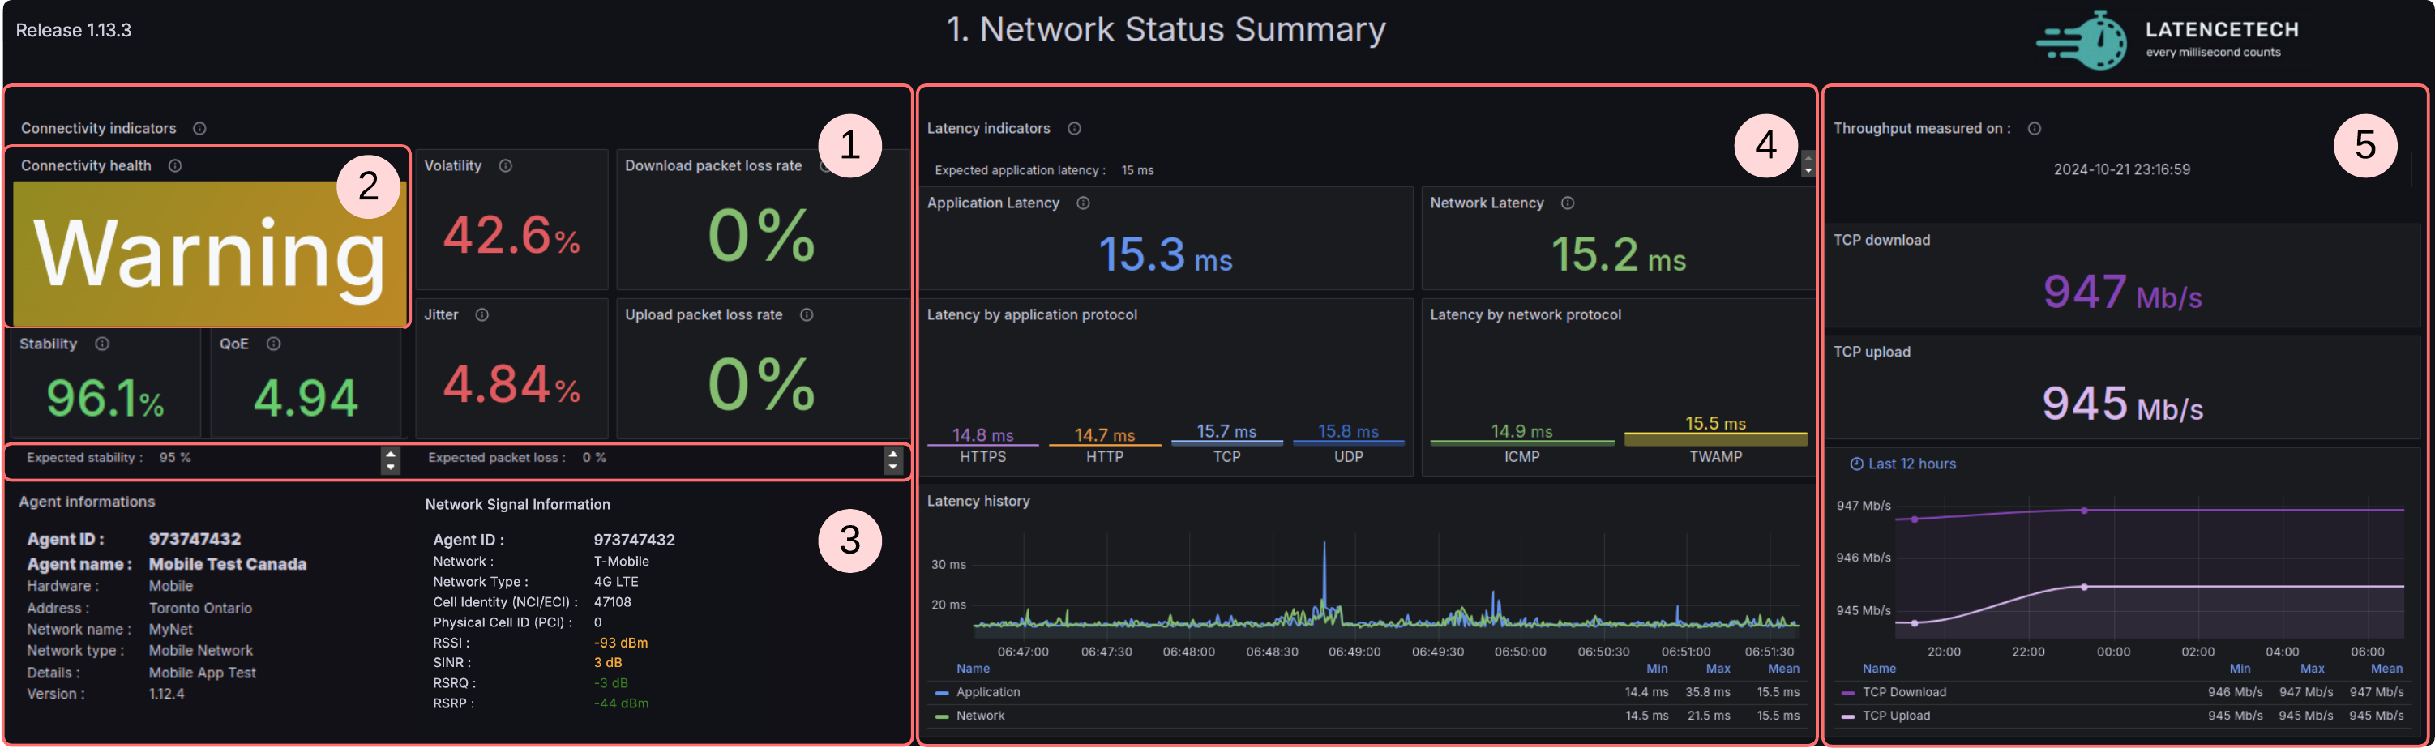2435x748 pixels.
Task: Click the Stability info icon
Action: 102,344
